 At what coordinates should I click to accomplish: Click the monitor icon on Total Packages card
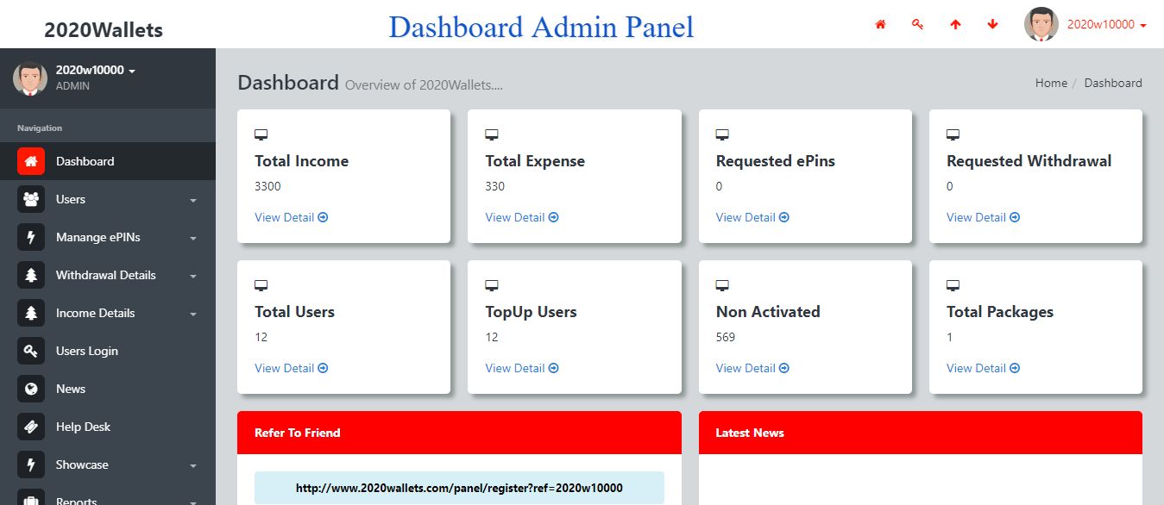[x=953, y=285]
